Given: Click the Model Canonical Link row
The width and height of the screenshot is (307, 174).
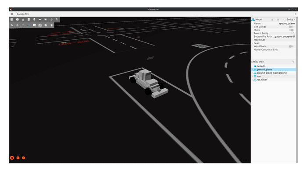Looking at the screenshot, I should (x=274, y=50).
